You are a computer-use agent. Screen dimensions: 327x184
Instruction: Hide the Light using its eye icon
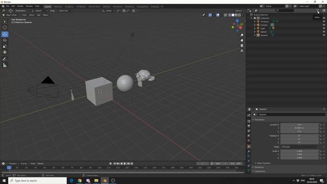pyautogui.click(x=324, y=29)
